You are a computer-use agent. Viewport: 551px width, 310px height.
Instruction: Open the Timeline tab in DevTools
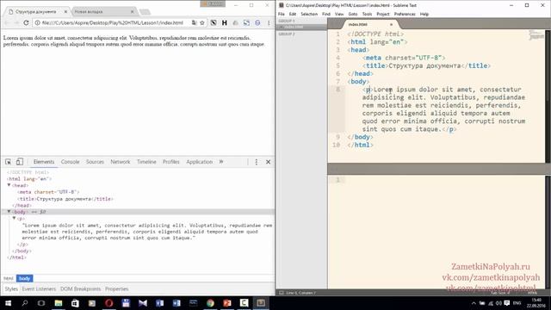146,162
